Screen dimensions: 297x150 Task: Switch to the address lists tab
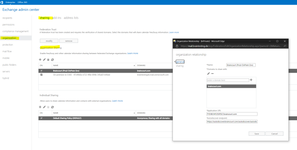coord(71,18)
